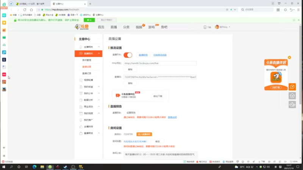Click the browser home icon
Viewport: 303px width, 170px height.
31,10
